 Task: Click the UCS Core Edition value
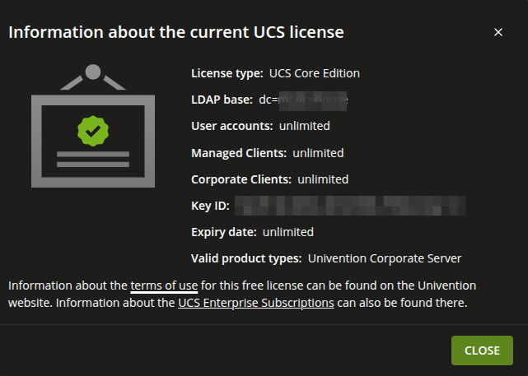[x=315, y=73]
